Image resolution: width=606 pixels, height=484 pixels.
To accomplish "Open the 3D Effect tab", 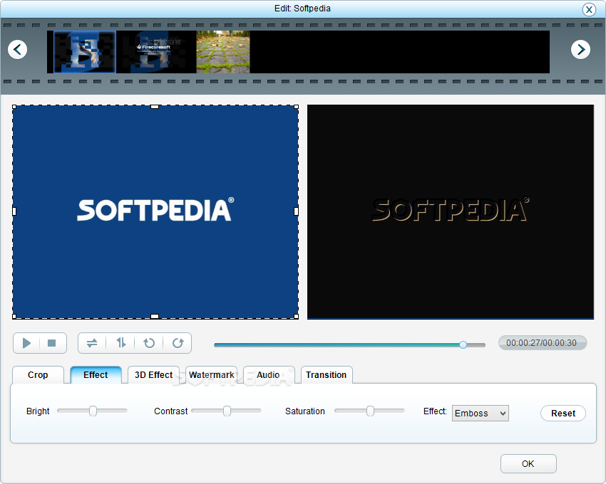I will pyautogui.click(x=153, y=375).
